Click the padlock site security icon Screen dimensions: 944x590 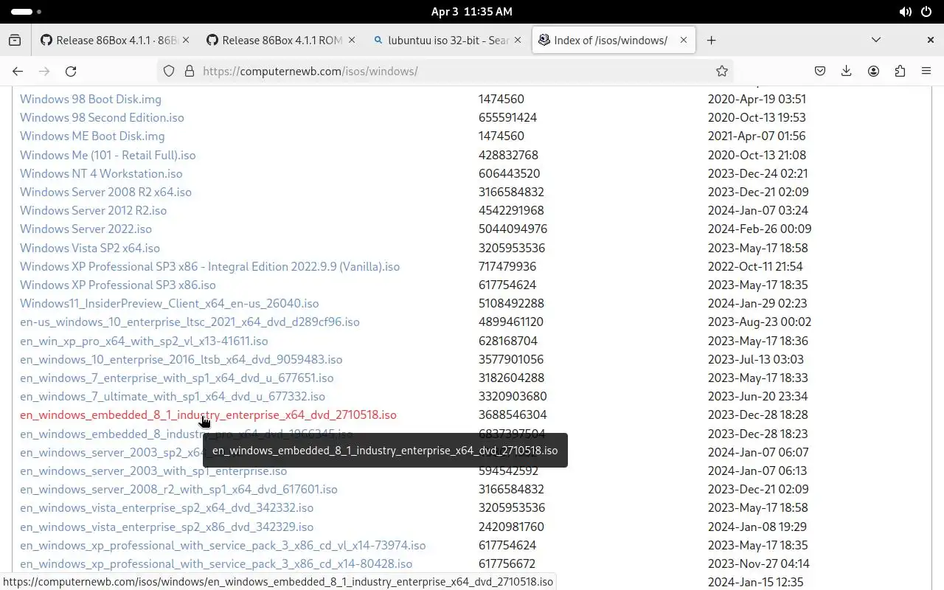click(190, 72)
